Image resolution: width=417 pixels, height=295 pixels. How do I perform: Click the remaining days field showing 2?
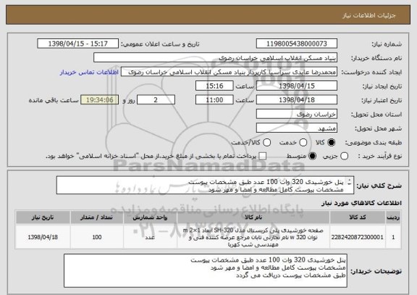tap(156, 100)
